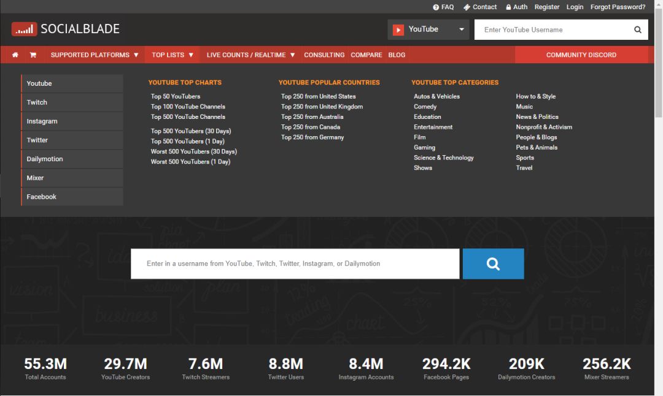Select Dailymotion in platform list
This screenshot has height=396, width=663.
(72, 159)
